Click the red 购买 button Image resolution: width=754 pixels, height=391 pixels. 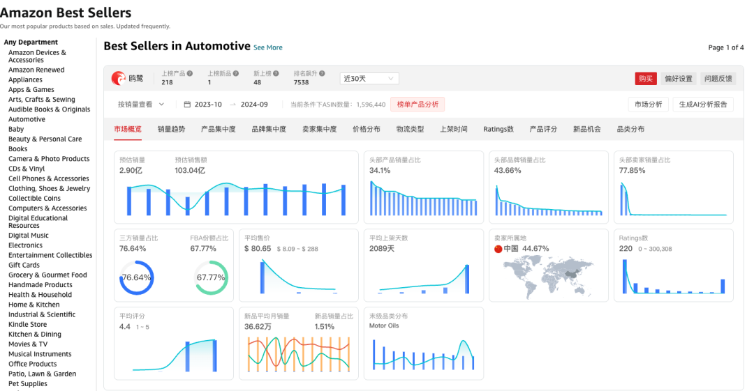click(646, 78)
